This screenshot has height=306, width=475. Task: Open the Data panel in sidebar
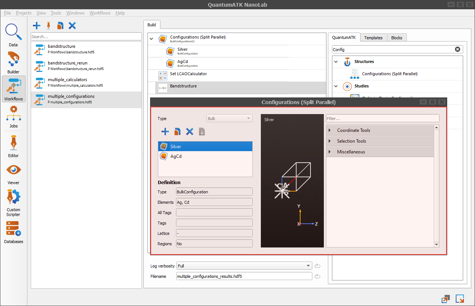point(13,35)
